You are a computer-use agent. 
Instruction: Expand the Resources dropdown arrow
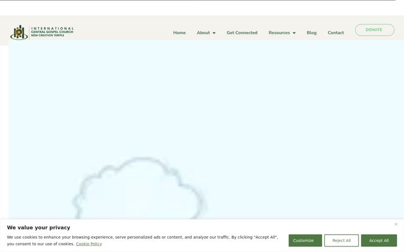click(294, 33)
